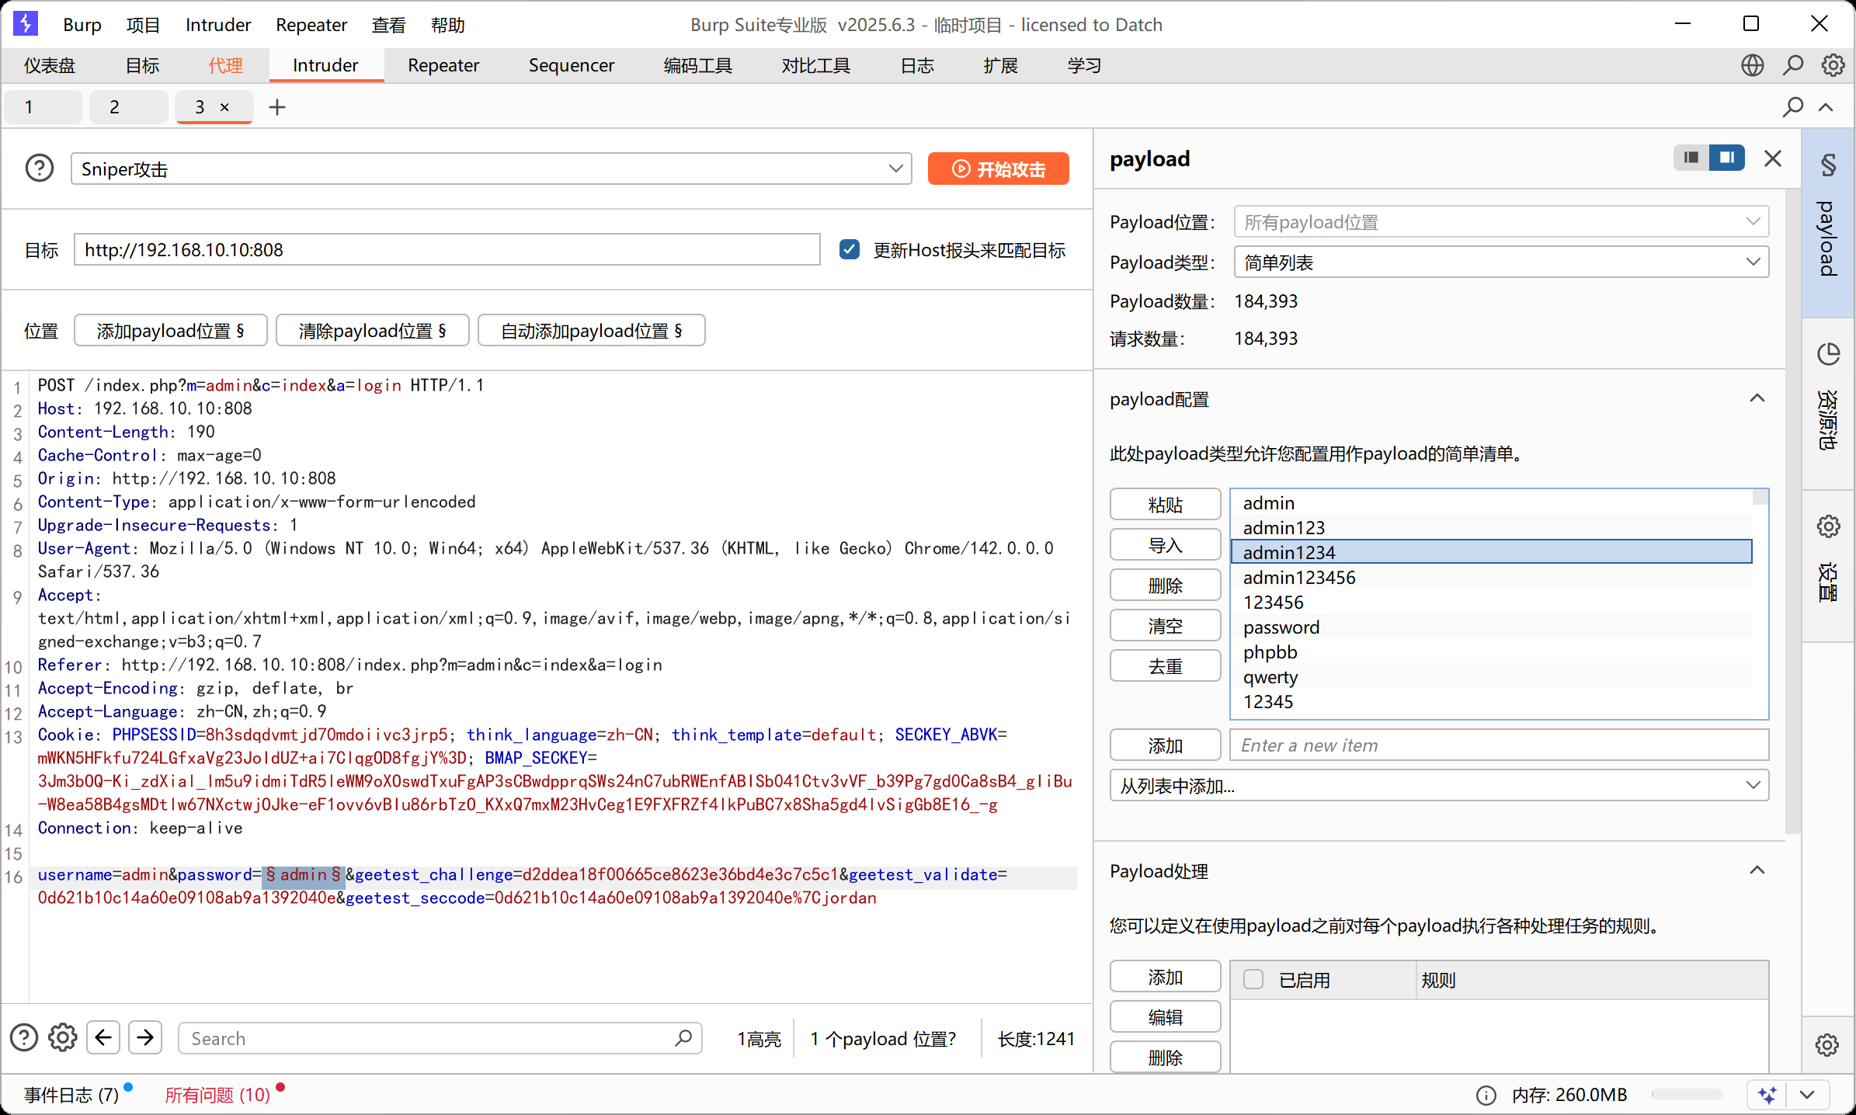Open the resource pool side panel icon
Screen dimensions: 1856x1115
tap(1828, 355)
